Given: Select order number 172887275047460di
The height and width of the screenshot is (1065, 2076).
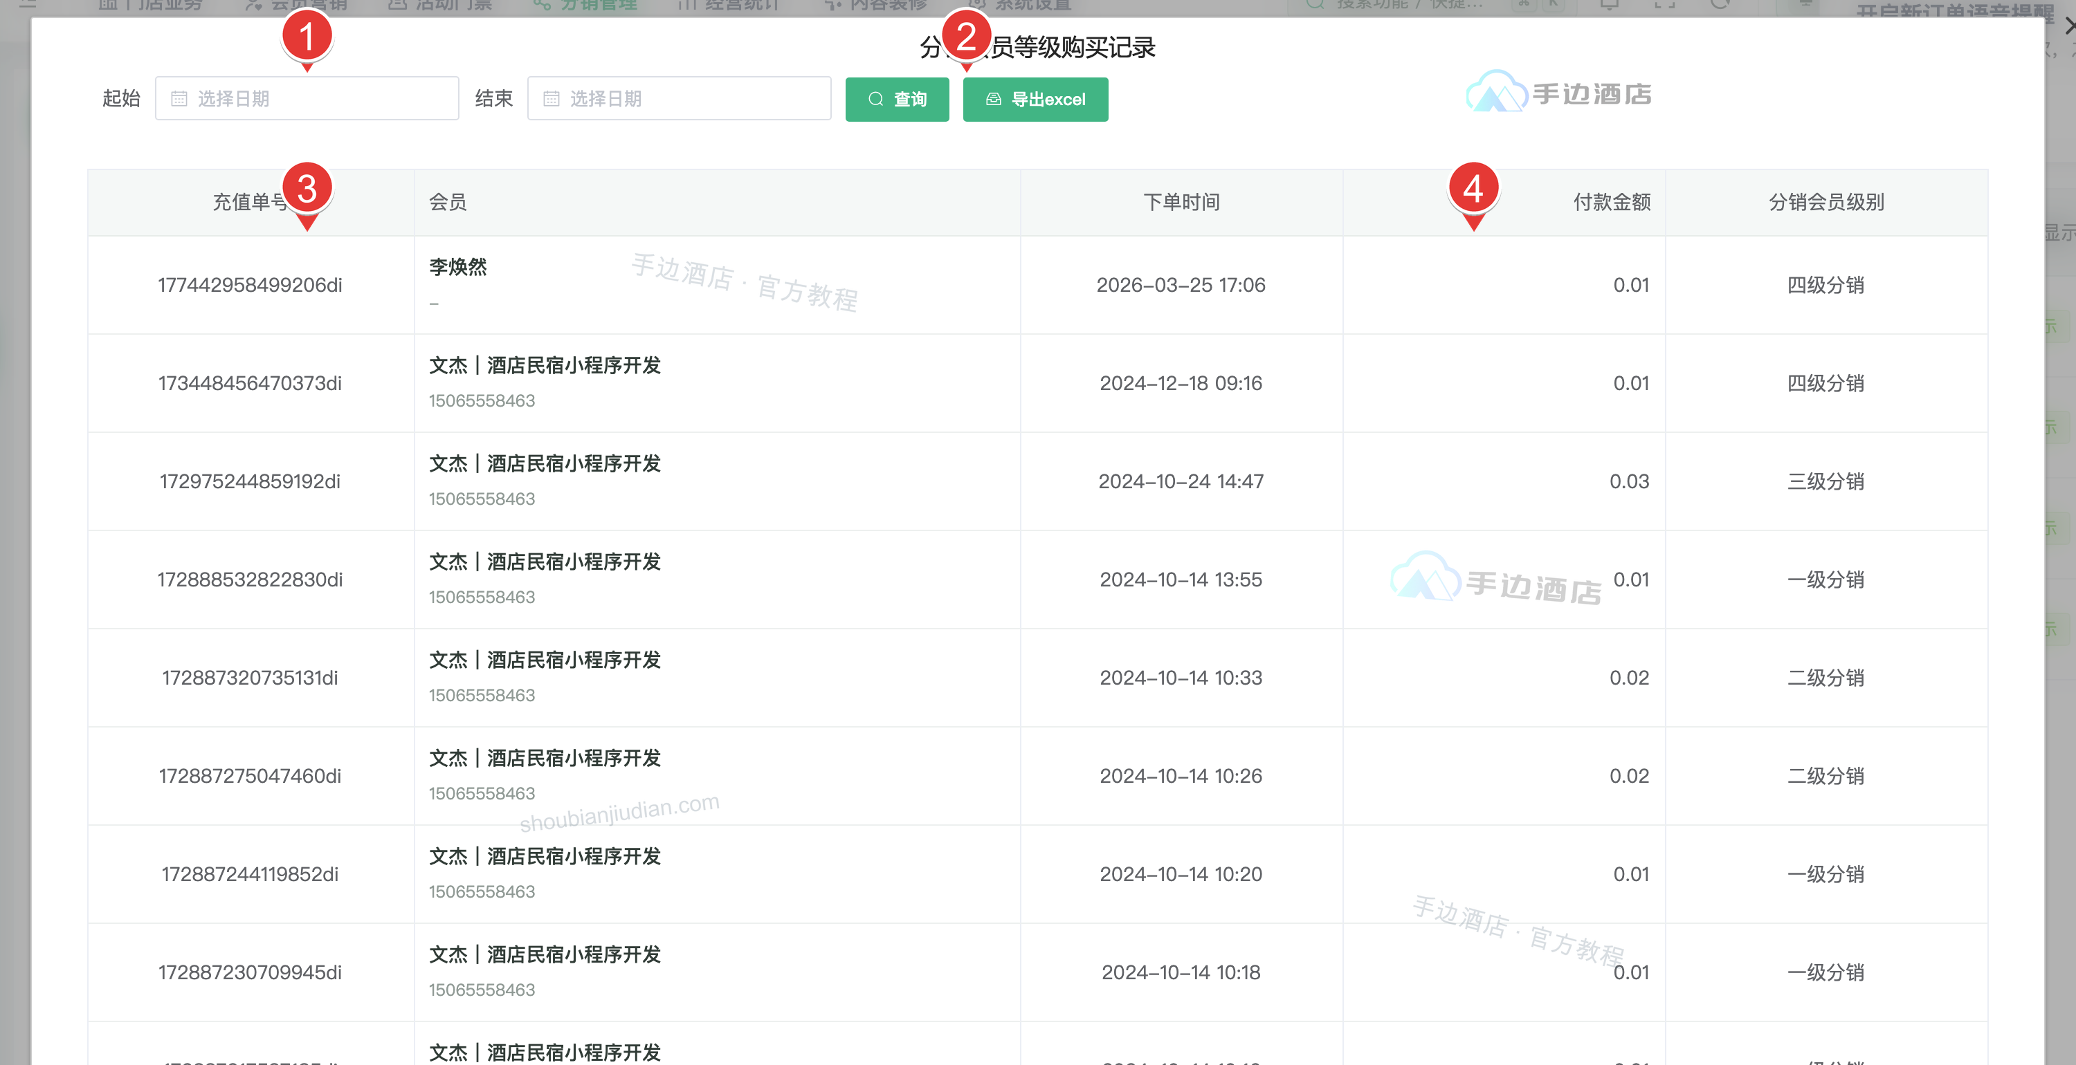Looking at the screenshot, I should (x=250, y=777).
